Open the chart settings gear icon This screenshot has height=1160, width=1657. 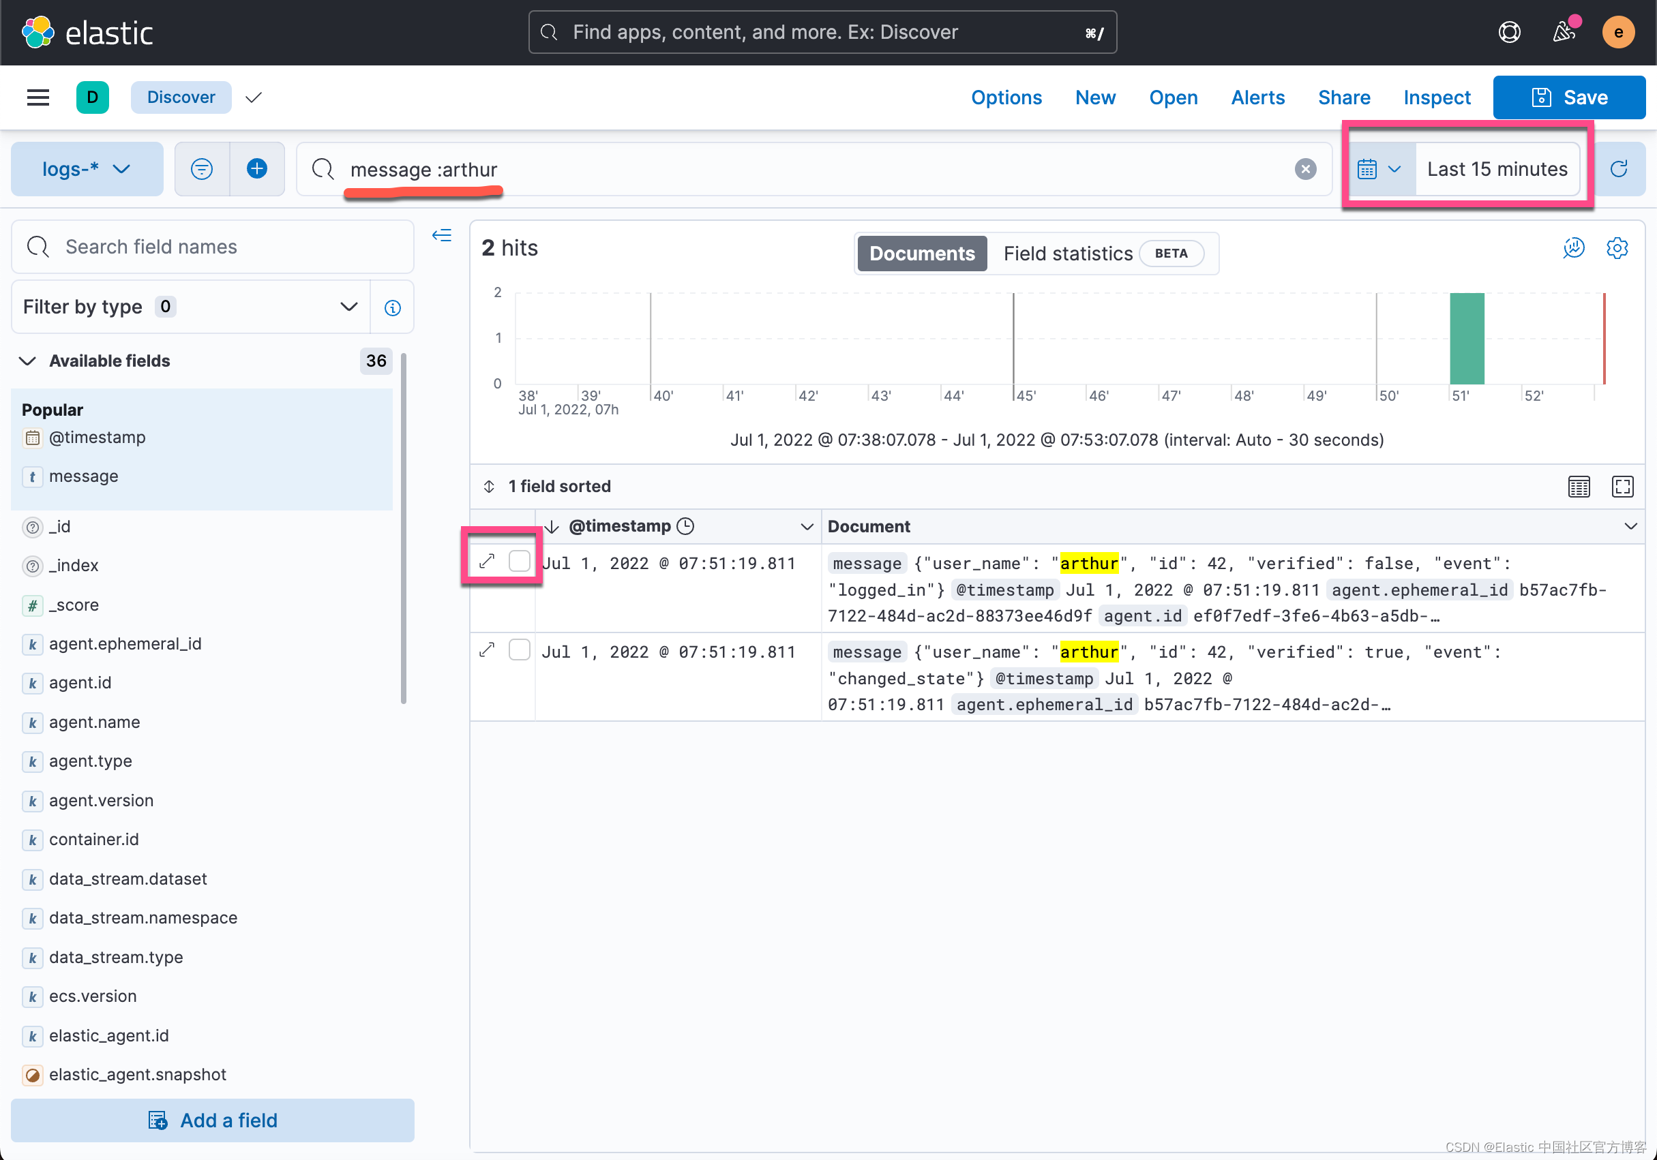[x=1617, y=247]
